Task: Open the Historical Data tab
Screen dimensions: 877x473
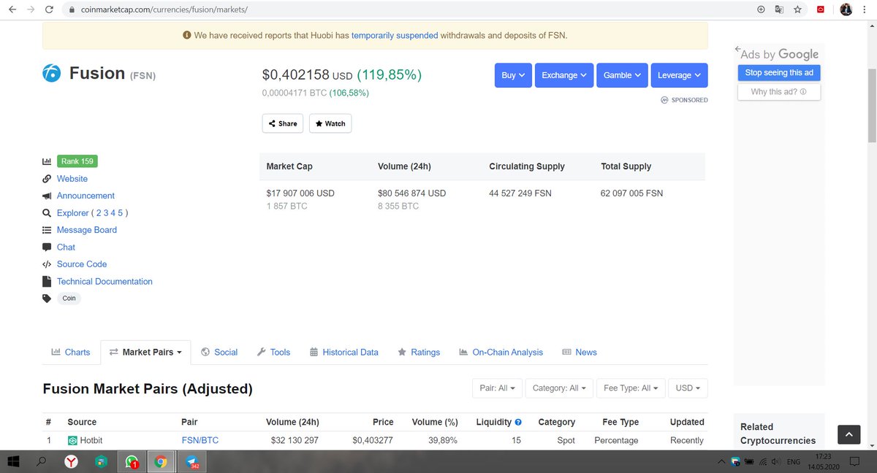Action: click(x=344, y=352)
